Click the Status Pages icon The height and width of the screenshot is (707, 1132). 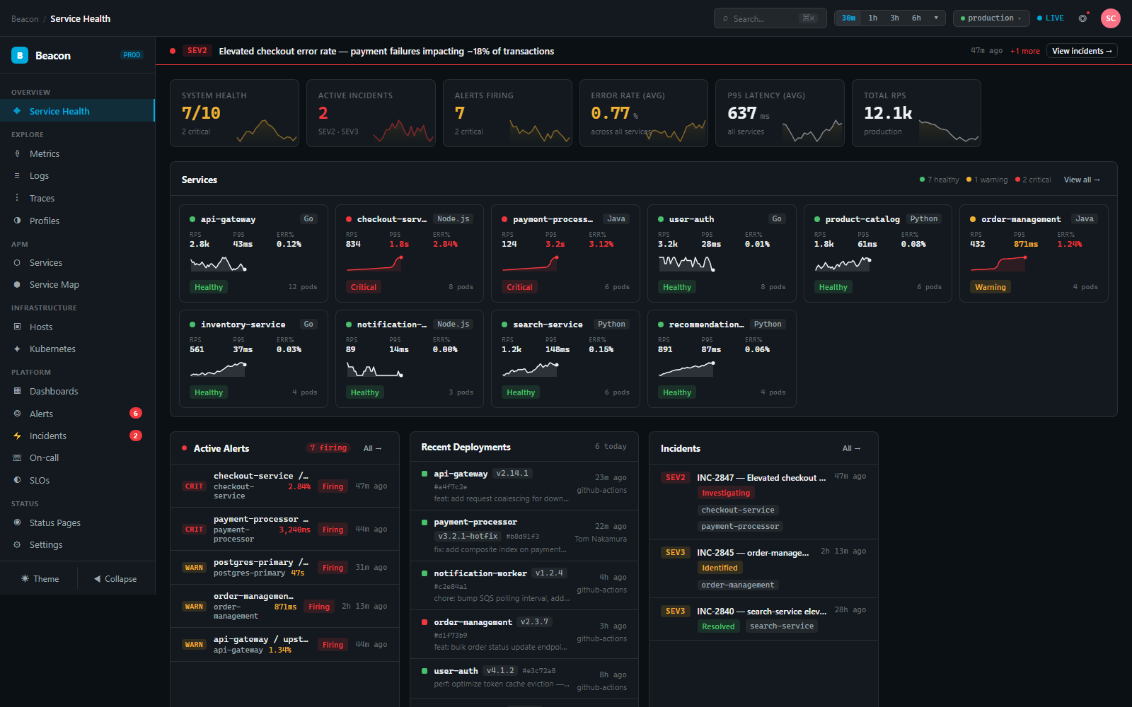(x=17, y=522)
